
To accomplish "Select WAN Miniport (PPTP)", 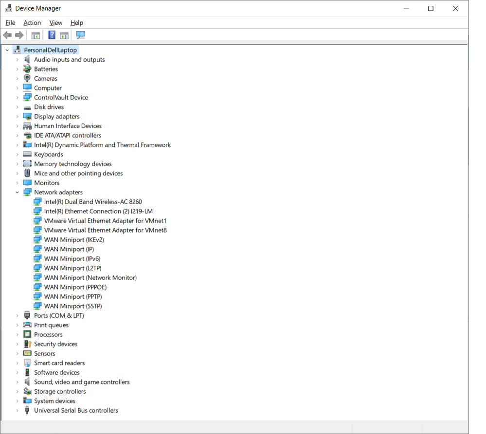I will coord(73,296).
